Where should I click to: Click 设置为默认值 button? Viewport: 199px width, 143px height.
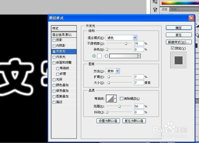point(108,121)
